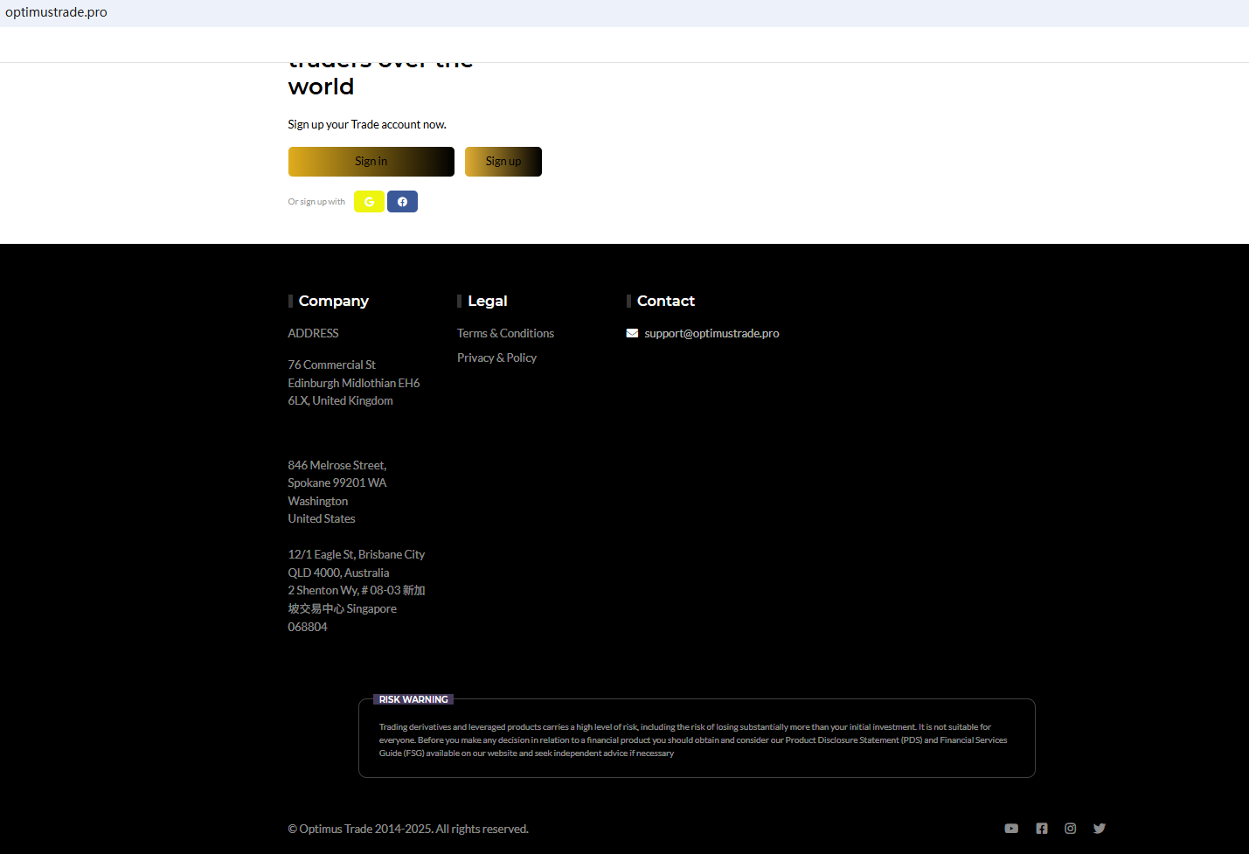
Task: Click the '76 Commercial St' address line
Action: coord(332,365)
